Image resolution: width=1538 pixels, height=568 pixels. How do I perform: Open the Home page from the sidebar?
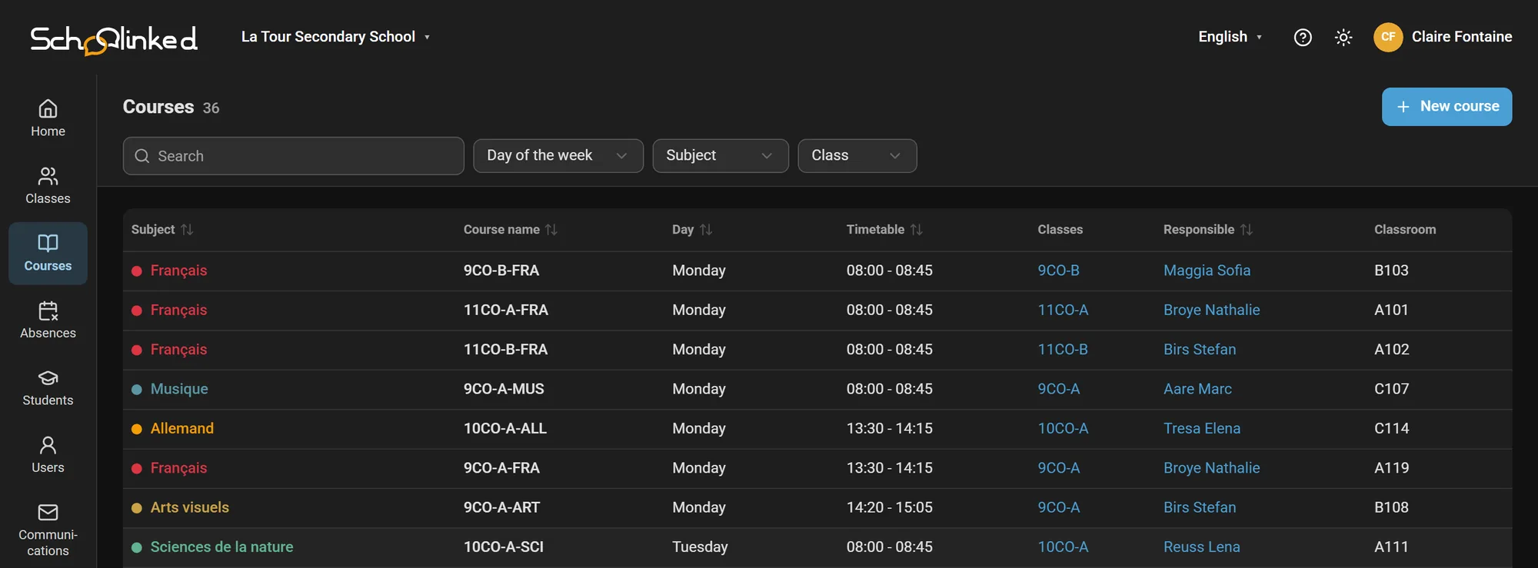(x=48, y=119)
